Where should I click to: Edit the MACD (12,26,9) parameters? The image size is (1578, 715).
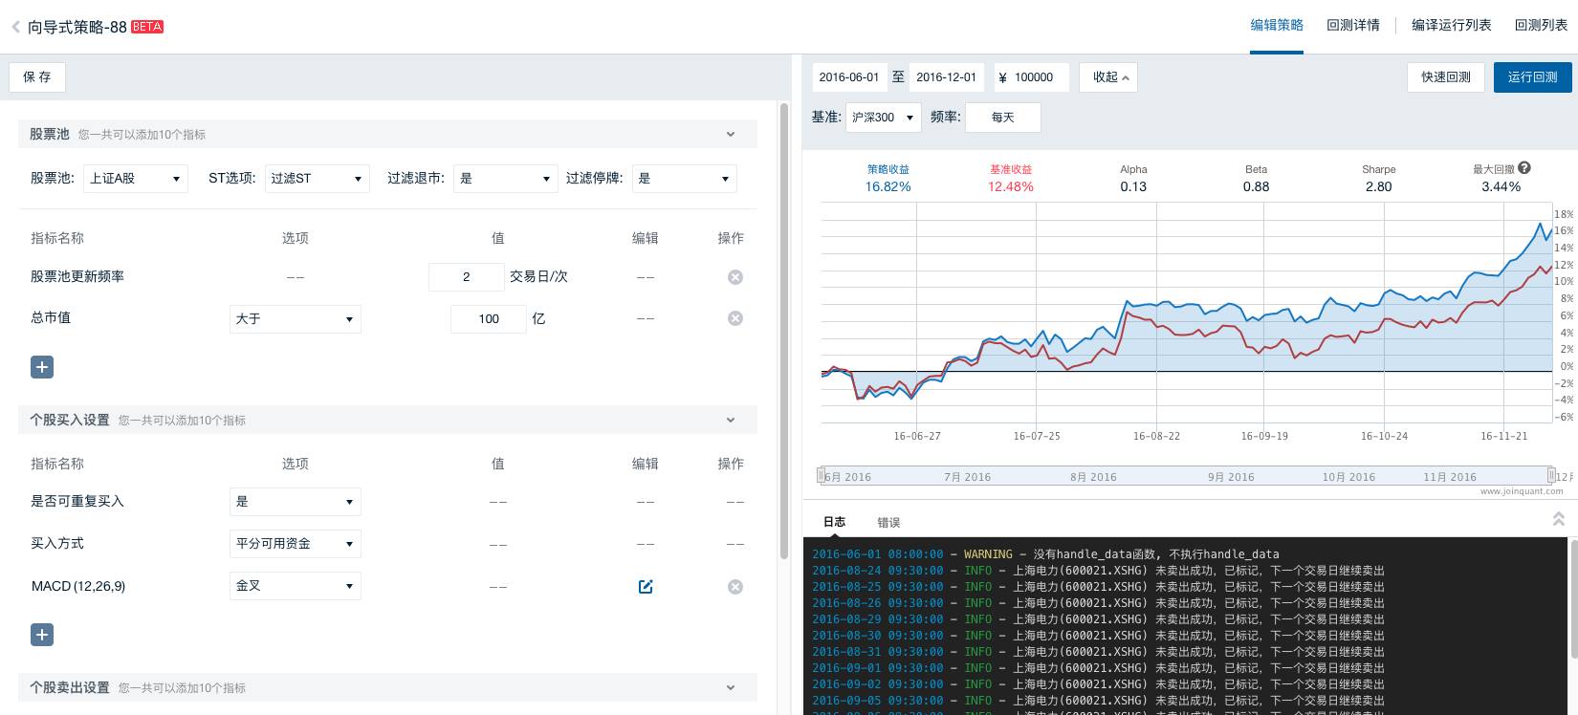(646, 587)
